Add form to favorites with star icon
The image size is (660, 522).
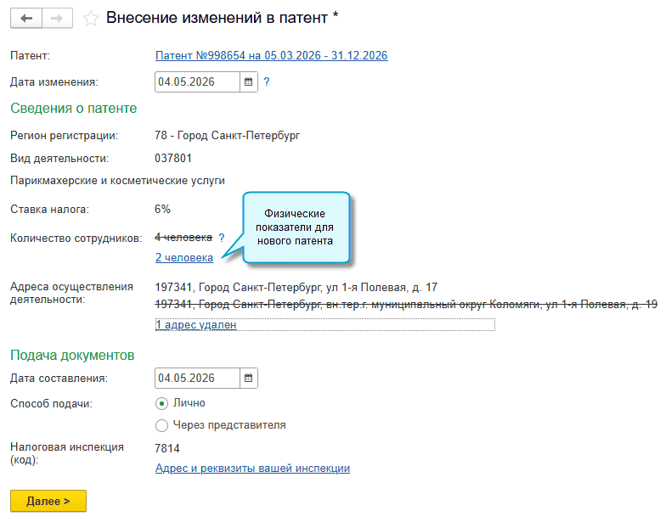(91, 18)
